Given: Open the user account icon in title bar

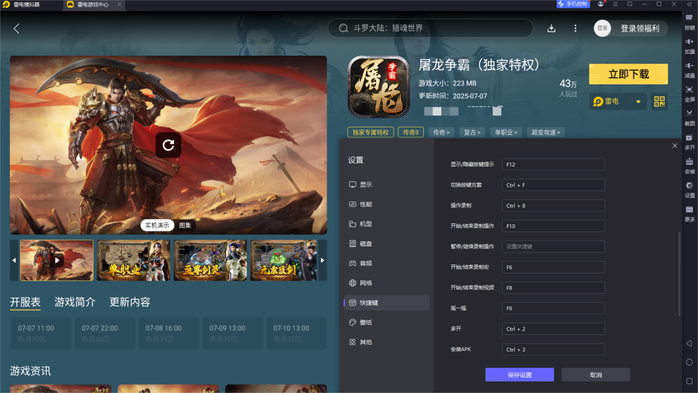Looking at the screenshot, I should pyautogui.click(x=601, y=4).
